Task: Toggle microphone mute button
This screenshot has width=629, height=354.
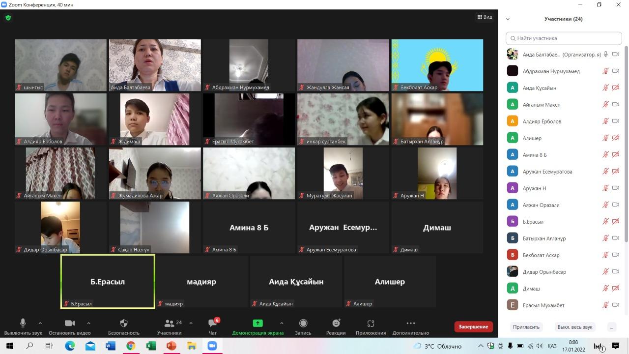Action: tap(23, 323)
